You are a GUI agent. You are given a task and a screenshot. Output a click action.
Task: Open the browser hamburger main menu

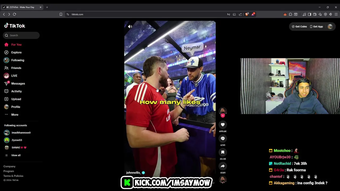click(x=336, y=14)
